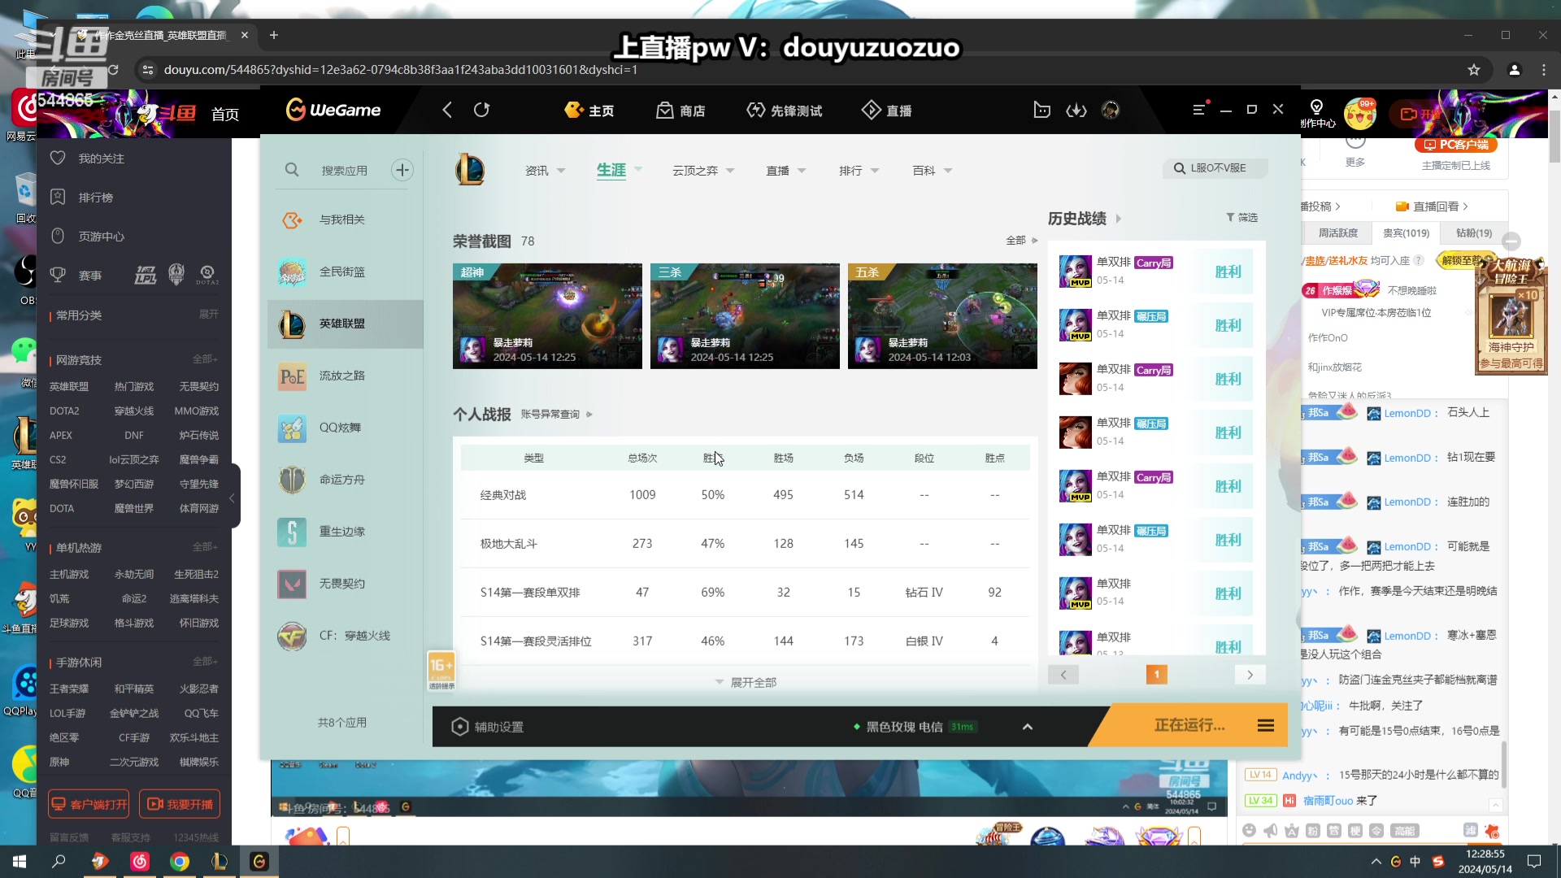Select QQ炫舞 in the app list
This screenshot has height=878, width=1561.
[346, 428]
